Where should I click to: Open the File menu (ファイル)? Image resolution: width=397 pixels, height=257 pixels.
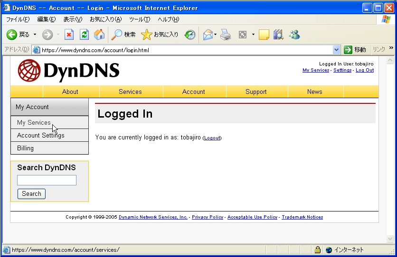click(18, 19)
